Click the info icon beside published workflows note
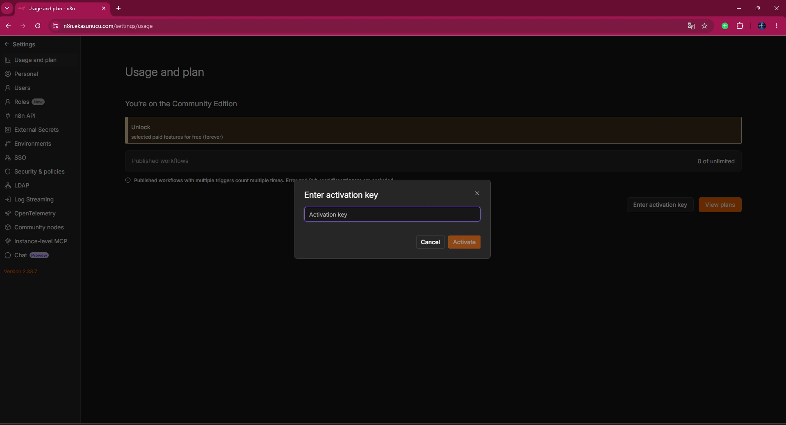The height and width of the screenshot is (425, 786). (128, 180)
